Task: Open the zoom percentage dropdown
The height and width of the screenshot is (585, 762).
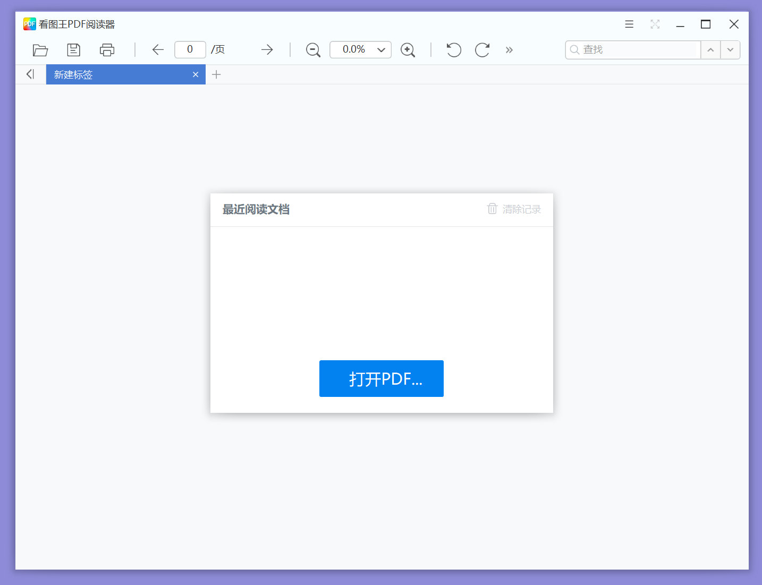Action: tap(381, 50)
